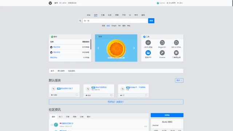Open the QR code generator tool icon
The height and width of the screenshot is (131, 233).
176,53
